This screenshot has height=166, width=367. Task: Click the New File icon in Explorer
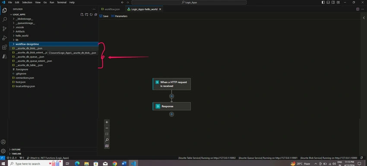82,15
